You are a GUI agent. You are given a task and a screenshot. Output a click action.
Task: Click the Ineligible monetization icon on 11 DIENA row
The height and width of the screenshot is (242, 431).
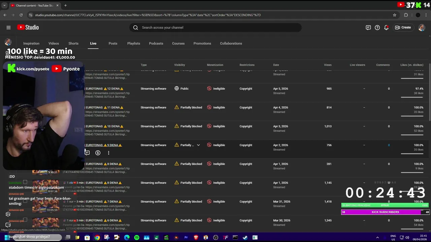point(209,108)
